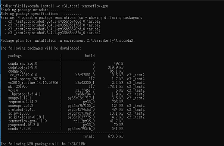Click the Total 673.3 MB text

coord(103,136)
